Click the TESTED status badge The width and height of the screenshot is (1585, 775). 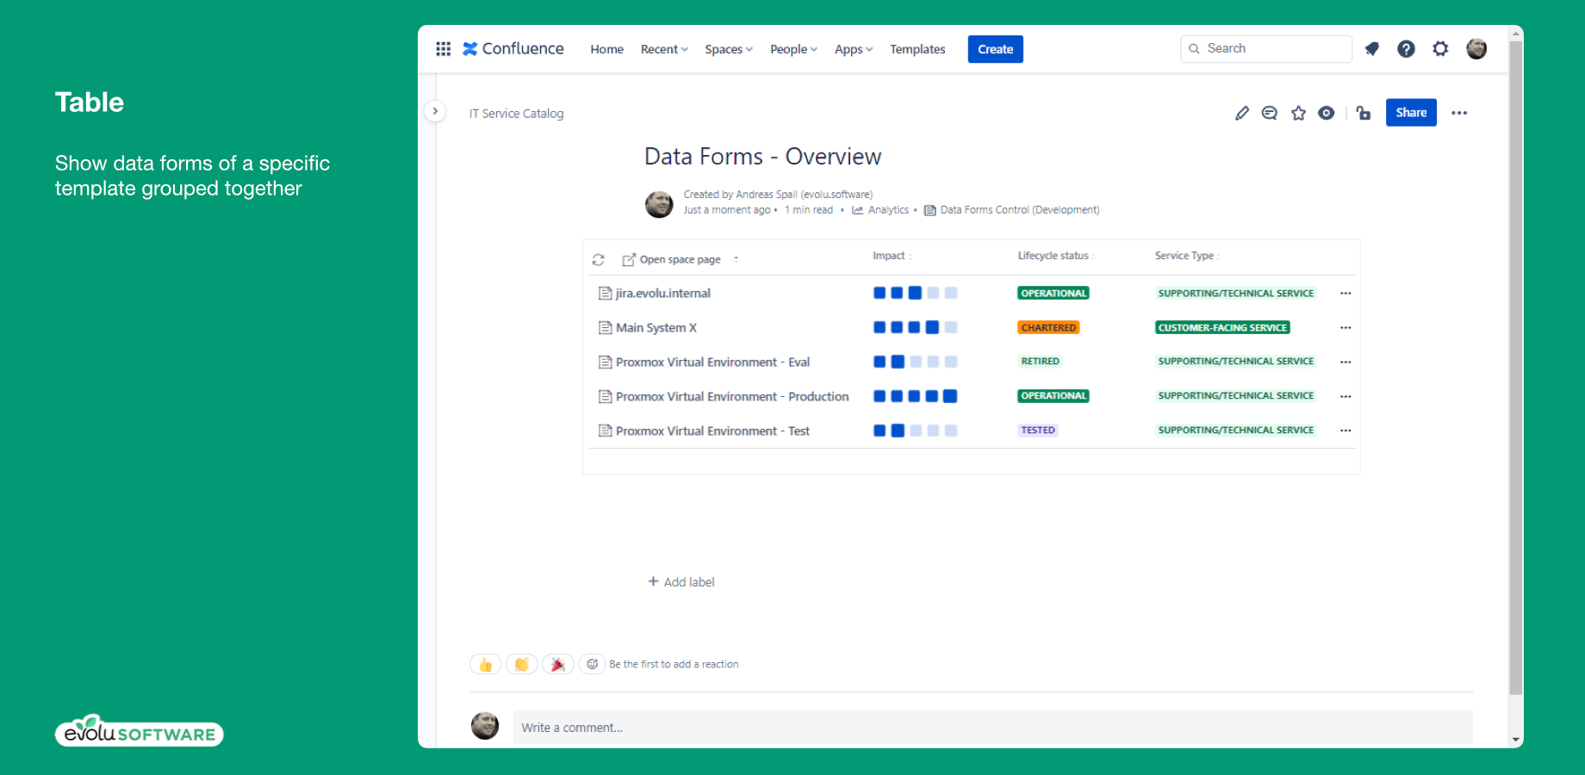coord(1038,431)
